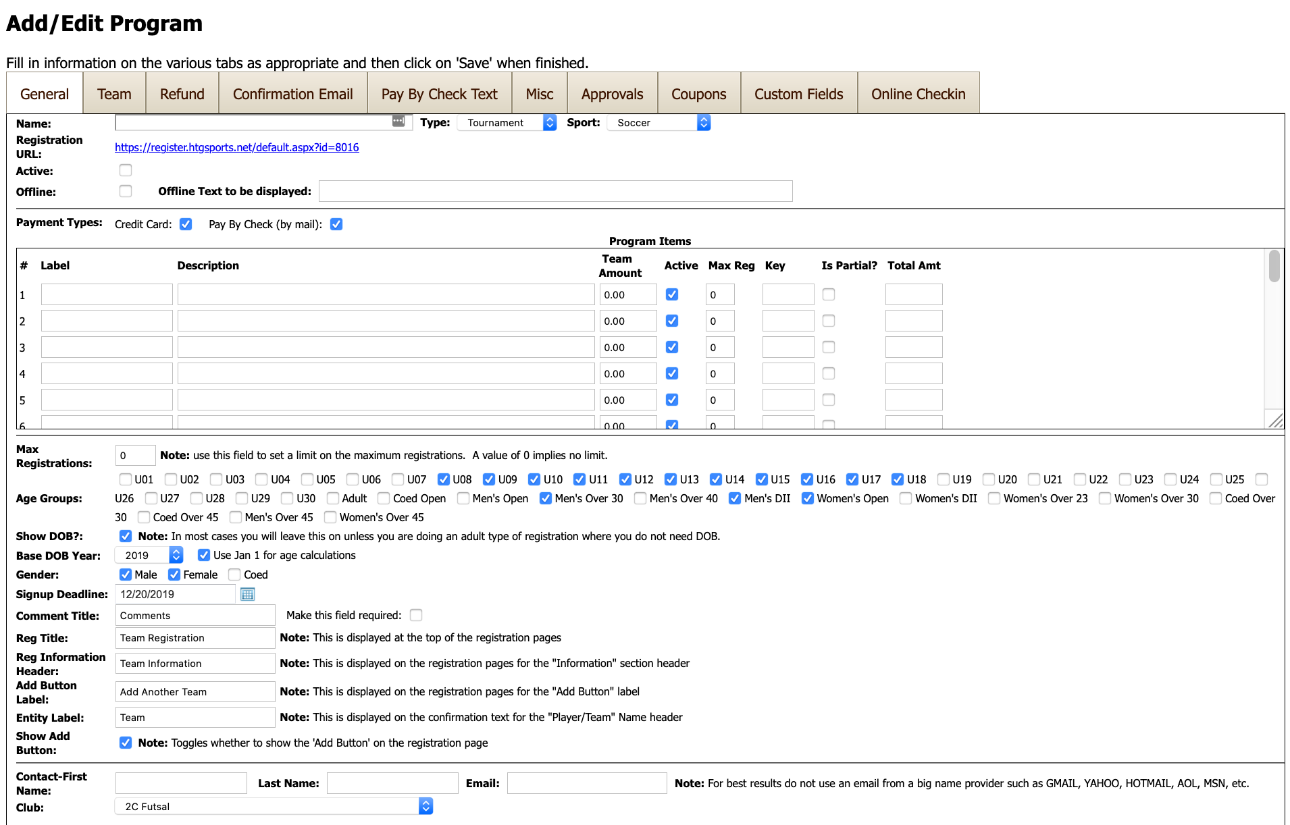Enable the U19 age group checkbox
This screenshot has height=825, width=1290.
944,479
